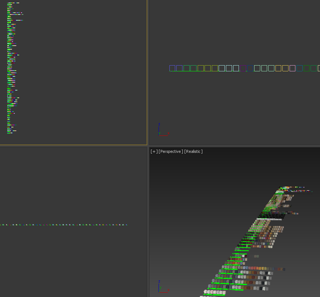Screen dimensions: 320x297
Task: Open the [Realistic] shading label menu
Action: click(193, 151)
